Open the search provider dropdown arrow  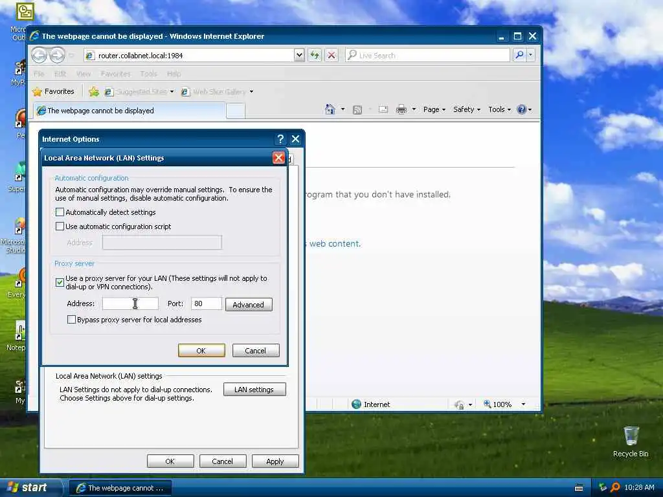click(531, 55)
